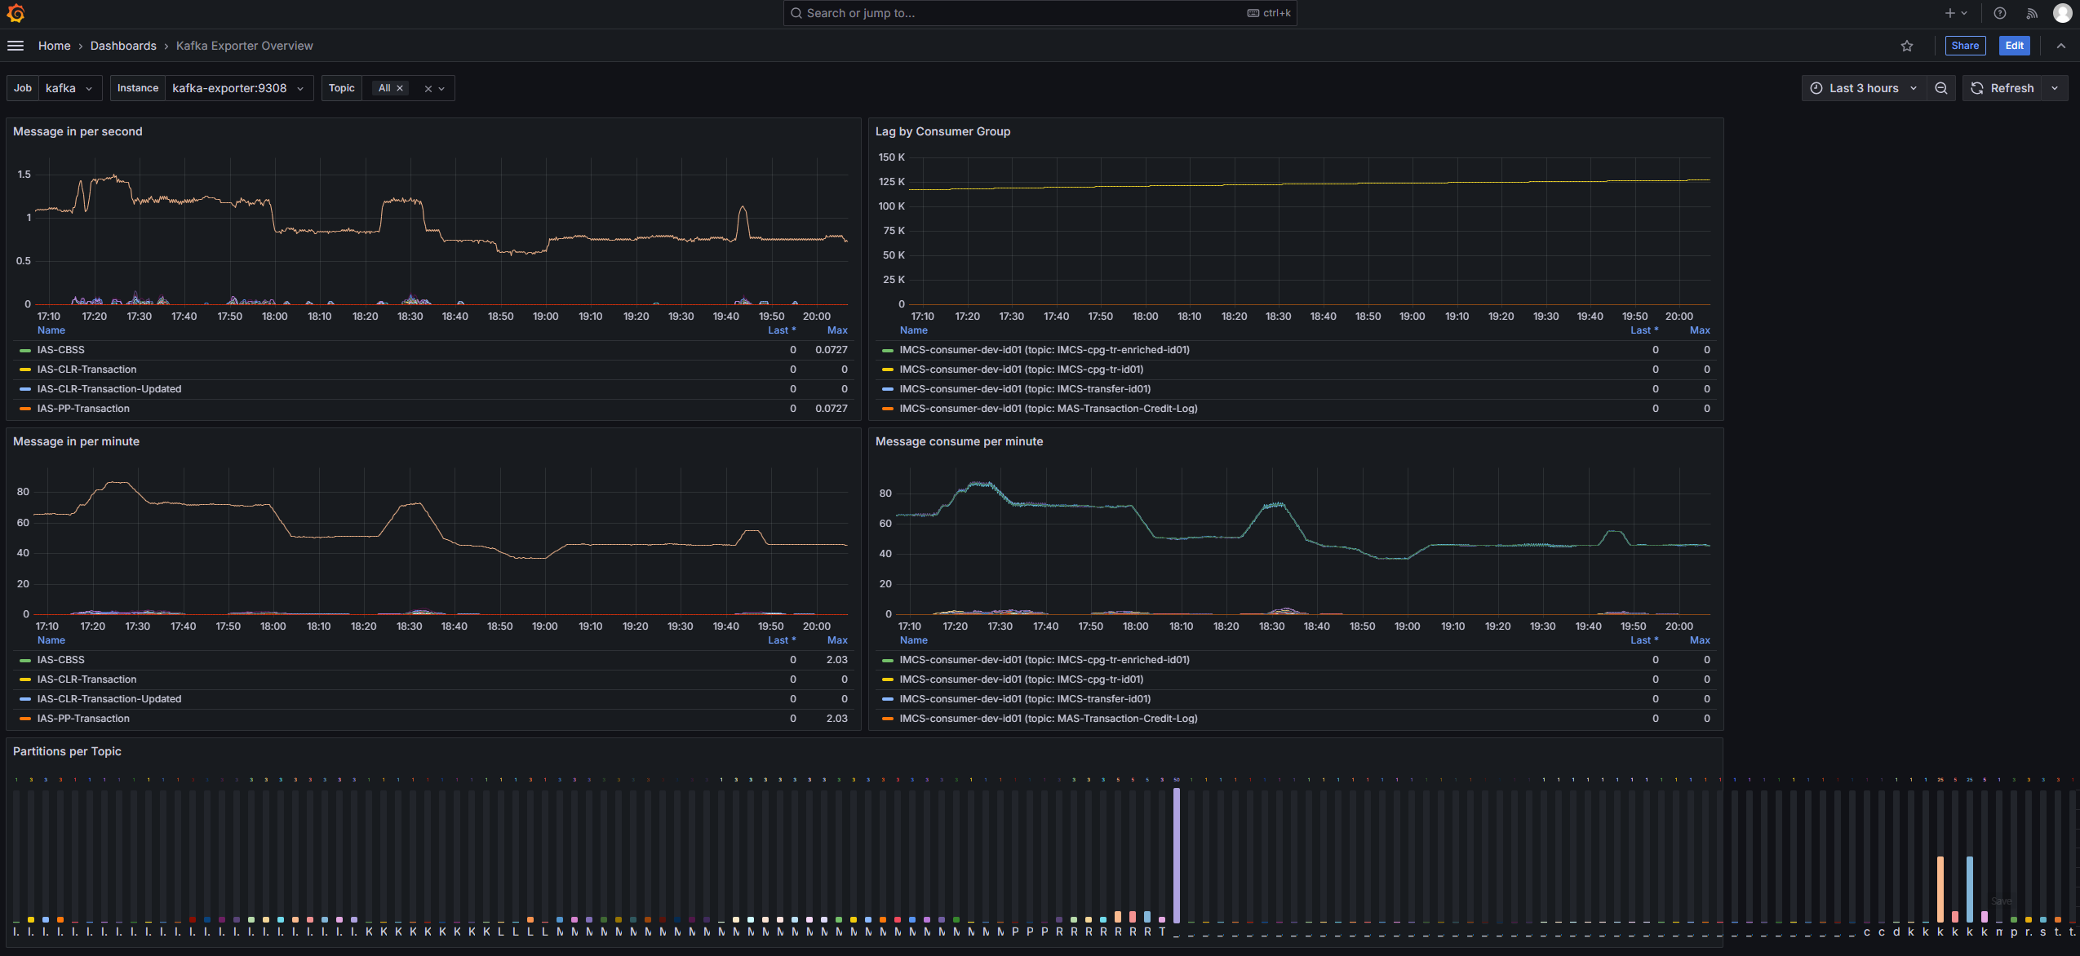
Task: Go to the Home breadcrumb
Action: click(x=54, y=46)
